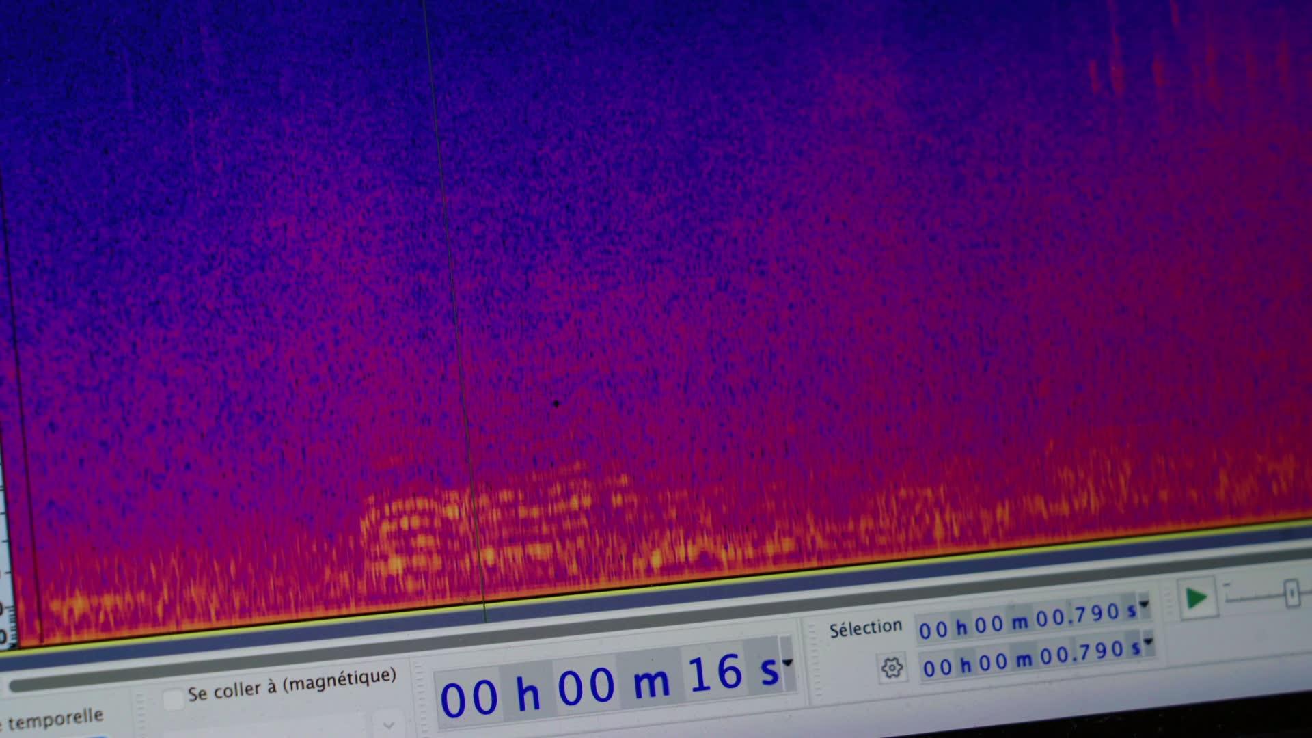The height and width of the screenshot is (738, 1312).
Task: Expand the snap unit chevron below the checkbox
Action: point(388,725)
